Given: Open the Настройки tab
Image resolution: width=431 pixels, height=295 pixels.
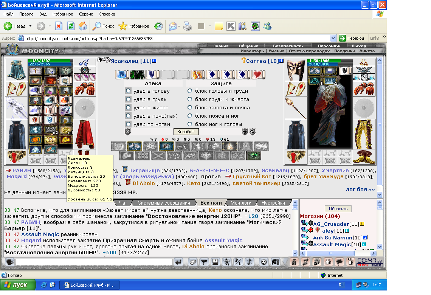Looking at the screenshot, I should click(x=273, y=203).
